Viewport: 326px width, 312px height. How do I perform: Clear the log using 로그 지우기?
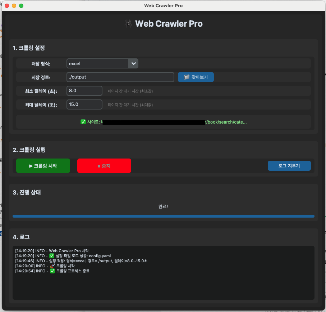(x=289, y=166)
